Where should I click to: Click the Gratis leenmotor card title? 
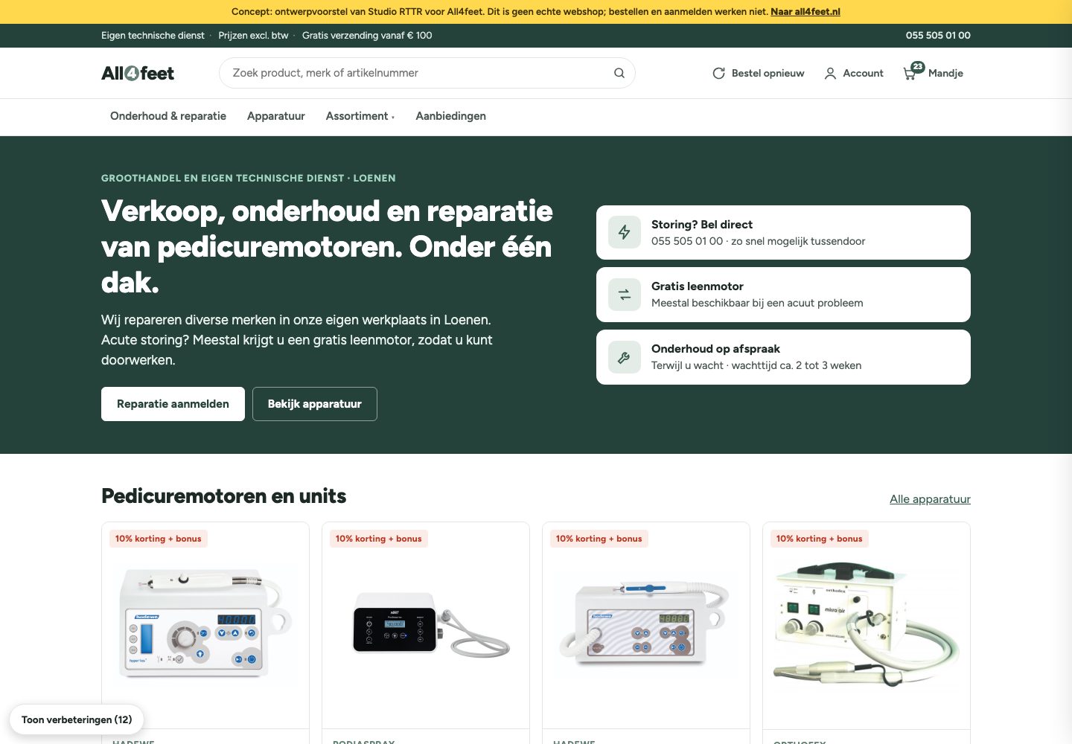697,286
